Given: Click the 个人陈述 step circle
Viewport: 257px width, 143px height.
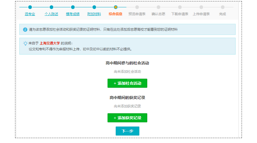Looking at the screenshot, I should click(x=52, y=7).
